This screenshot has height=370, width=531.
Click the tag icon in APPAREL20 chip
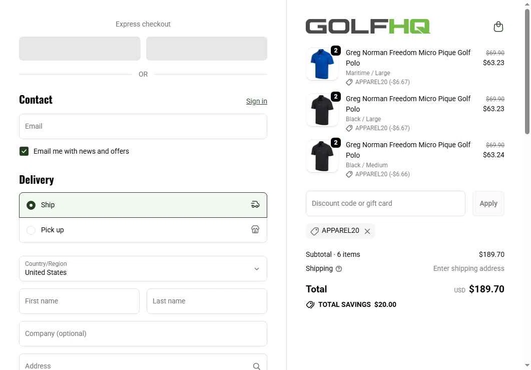315,231
